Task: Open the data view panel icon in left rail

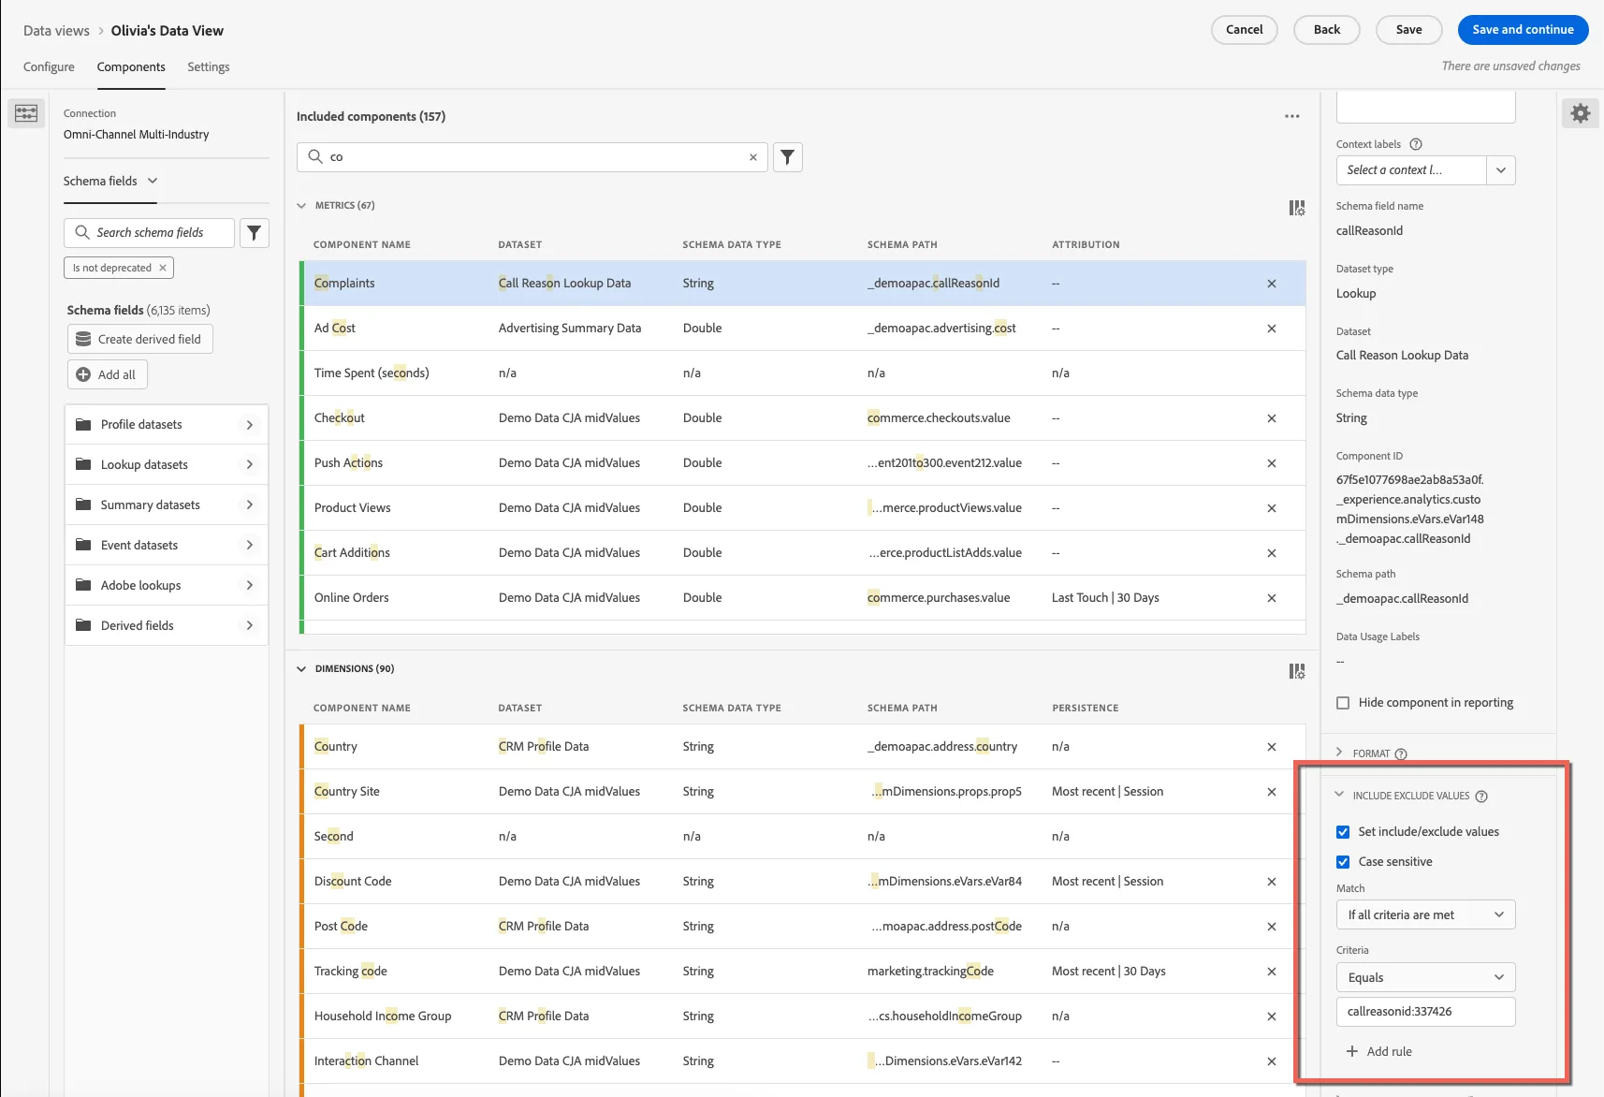Action: coord(26,113)
